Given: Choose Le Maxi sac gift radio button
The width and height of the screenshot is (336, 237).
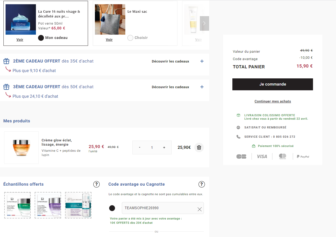Looking at the screenshot, I should 130,38.
